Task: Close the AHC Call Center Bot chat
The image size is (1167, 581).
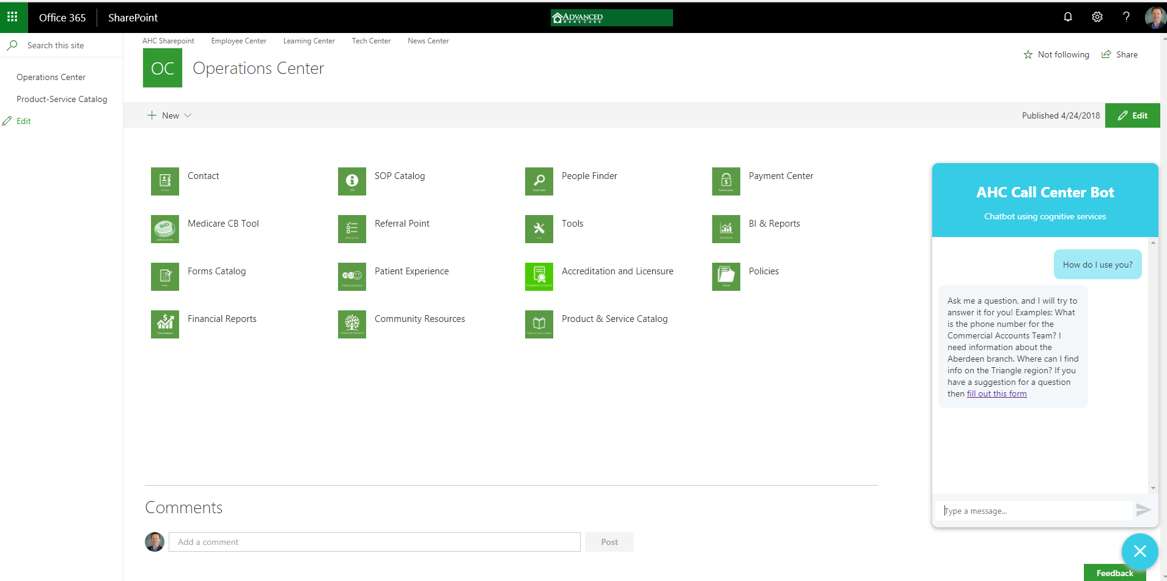Action: click(1139, 551)
